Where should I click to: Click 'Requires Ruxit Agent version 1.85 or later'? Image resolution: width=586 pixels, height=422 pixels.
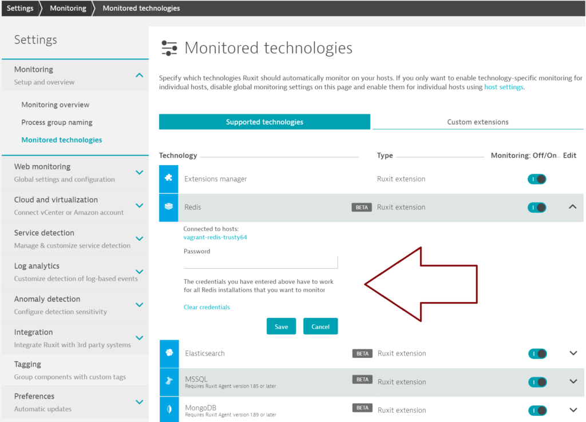coord(230,386)
